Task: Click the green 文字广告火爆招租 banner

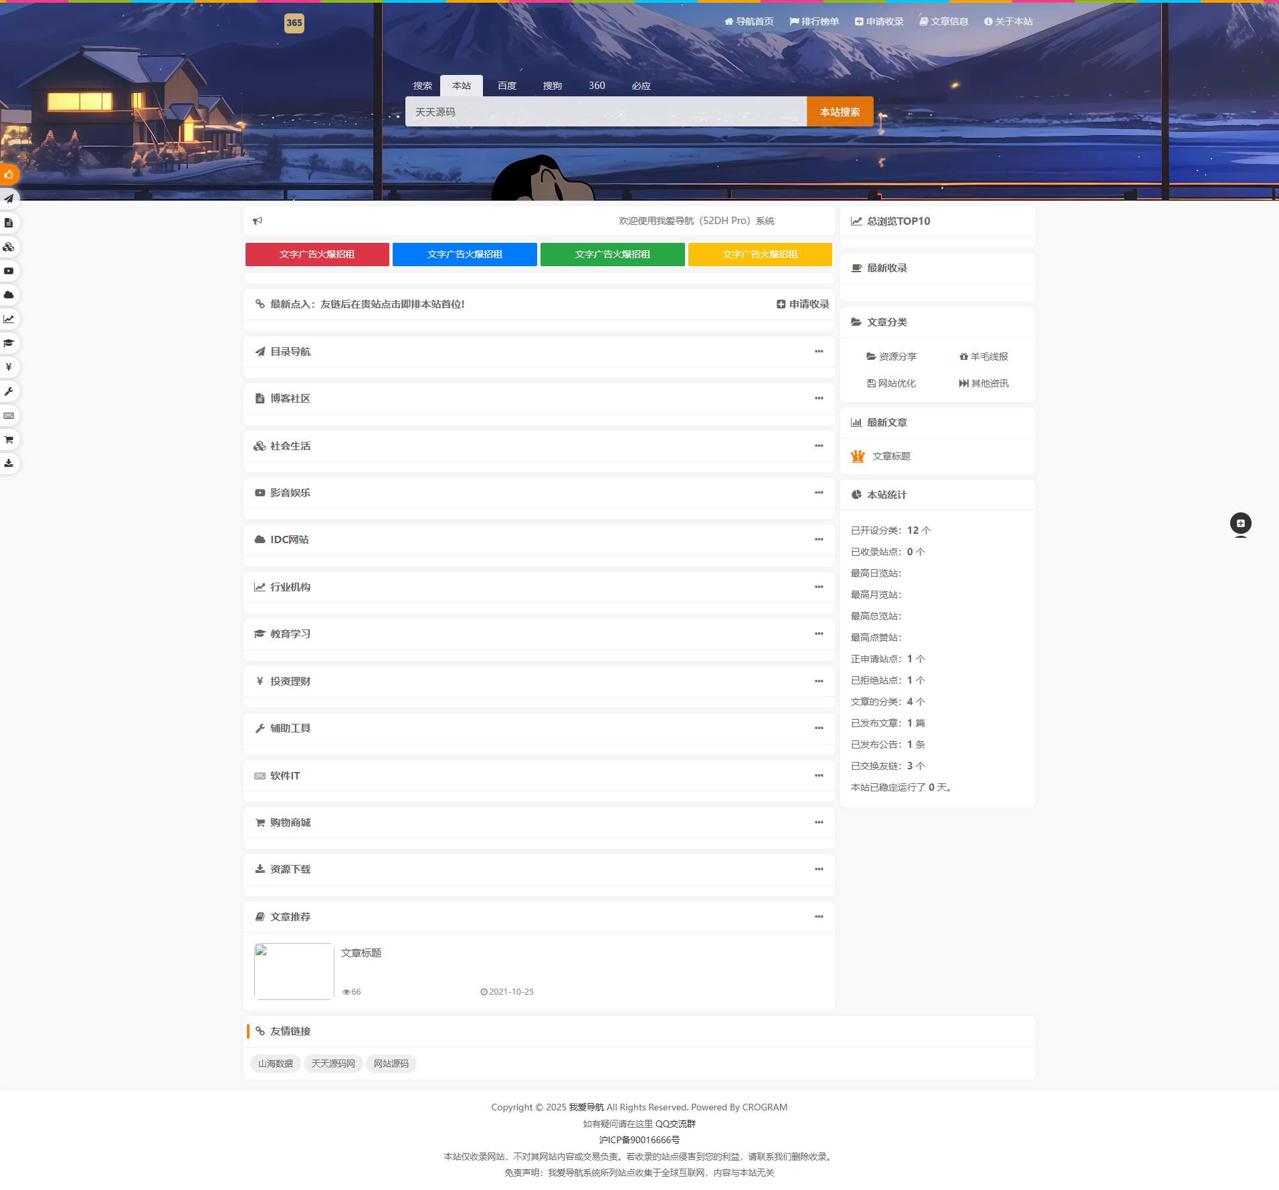Action: [612, 254]
